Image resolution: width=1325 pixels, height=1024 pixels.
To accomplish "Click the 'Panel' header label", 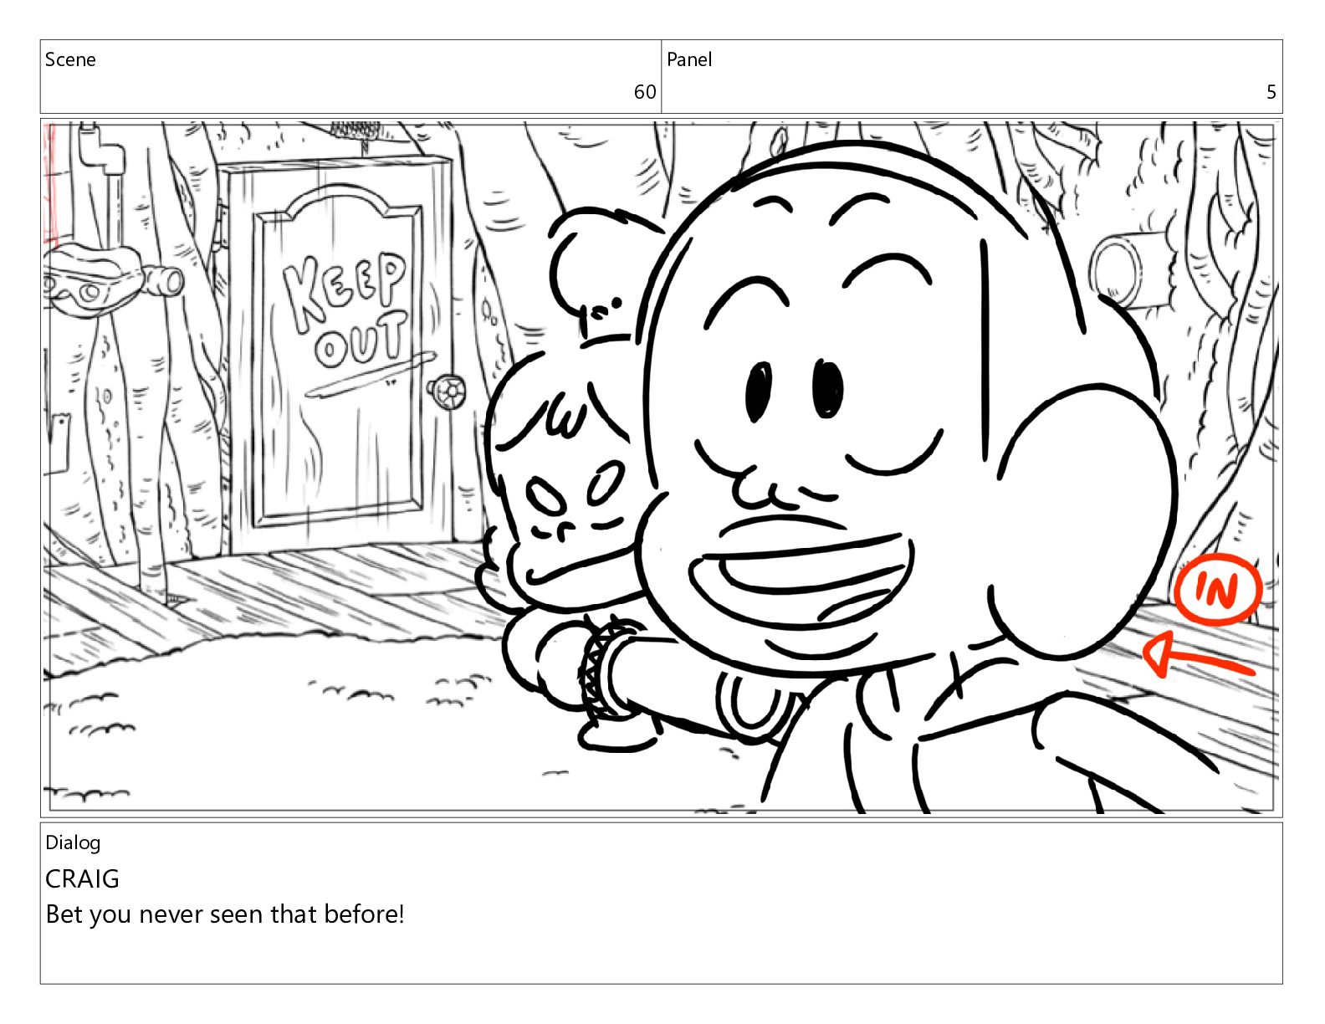I will [x=689, y=59].
